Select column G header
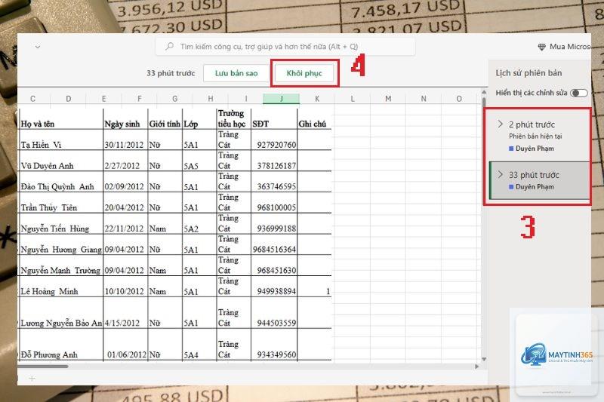 (x=175, y=99)
